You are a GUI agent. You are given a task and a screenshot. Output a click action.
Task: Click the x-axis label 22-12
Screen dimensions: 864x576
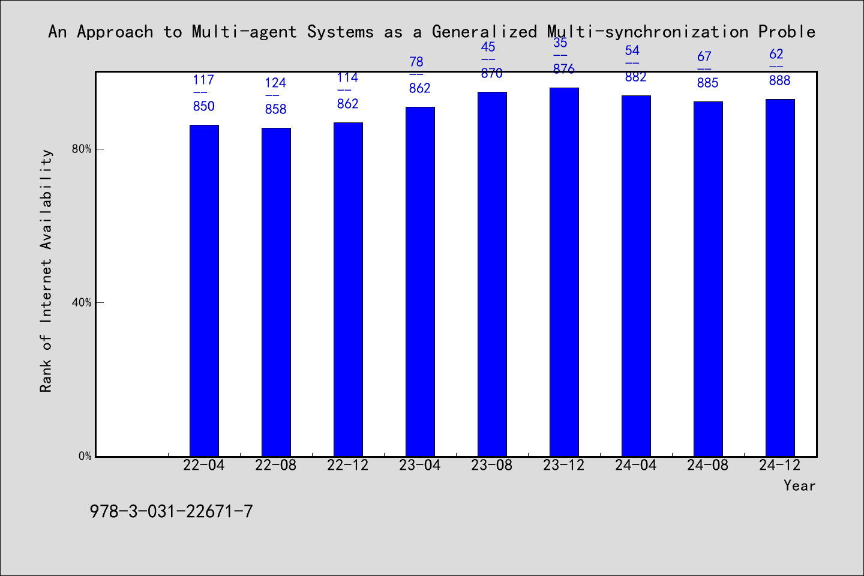click(x=348, y=465)
